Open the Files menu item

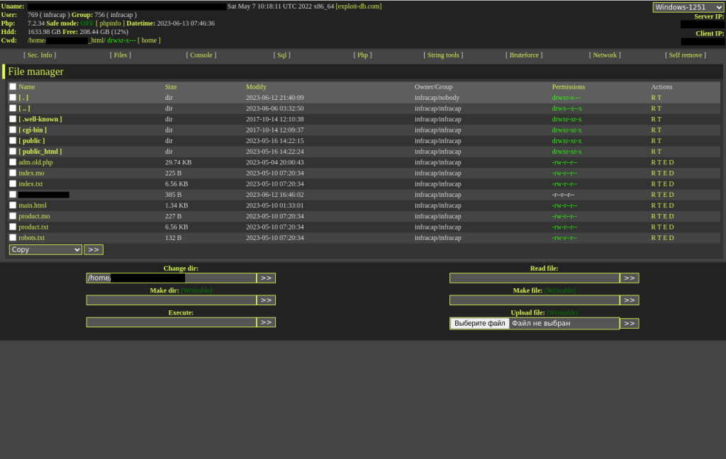tap(121, 55)
